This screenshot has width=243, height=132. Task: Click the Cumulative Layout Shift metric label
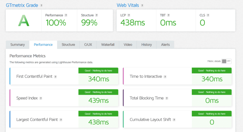tap(150, 120)
